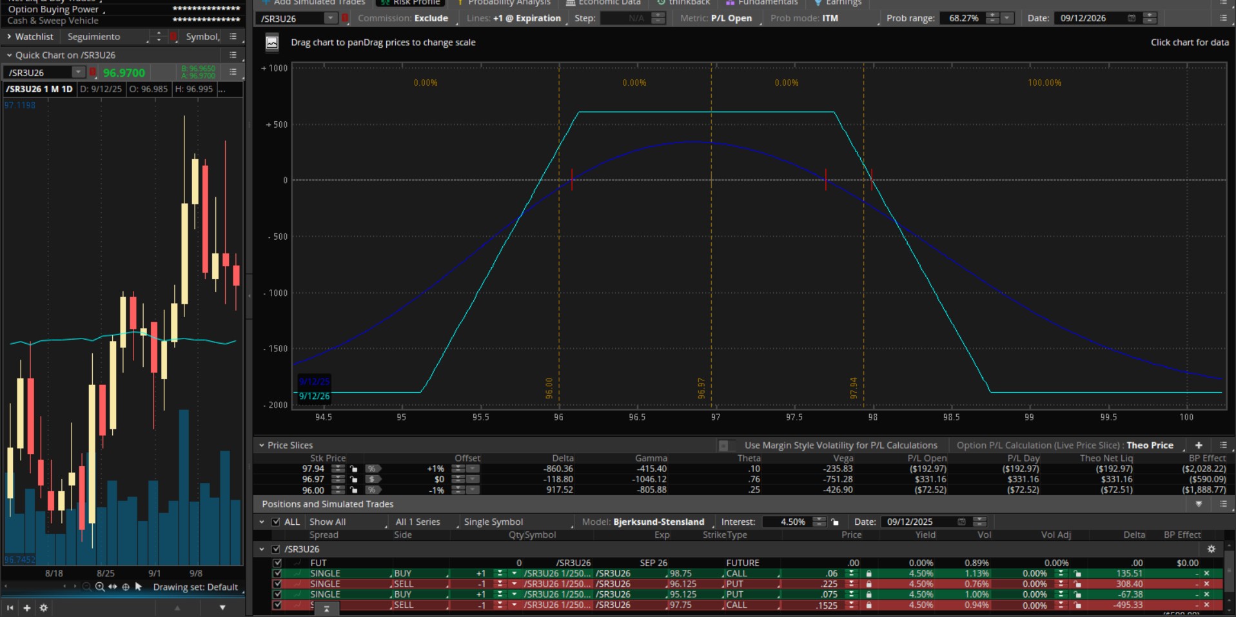
Task: Click the zoom in magnifier on quick chart
Action: pos(100,587)
